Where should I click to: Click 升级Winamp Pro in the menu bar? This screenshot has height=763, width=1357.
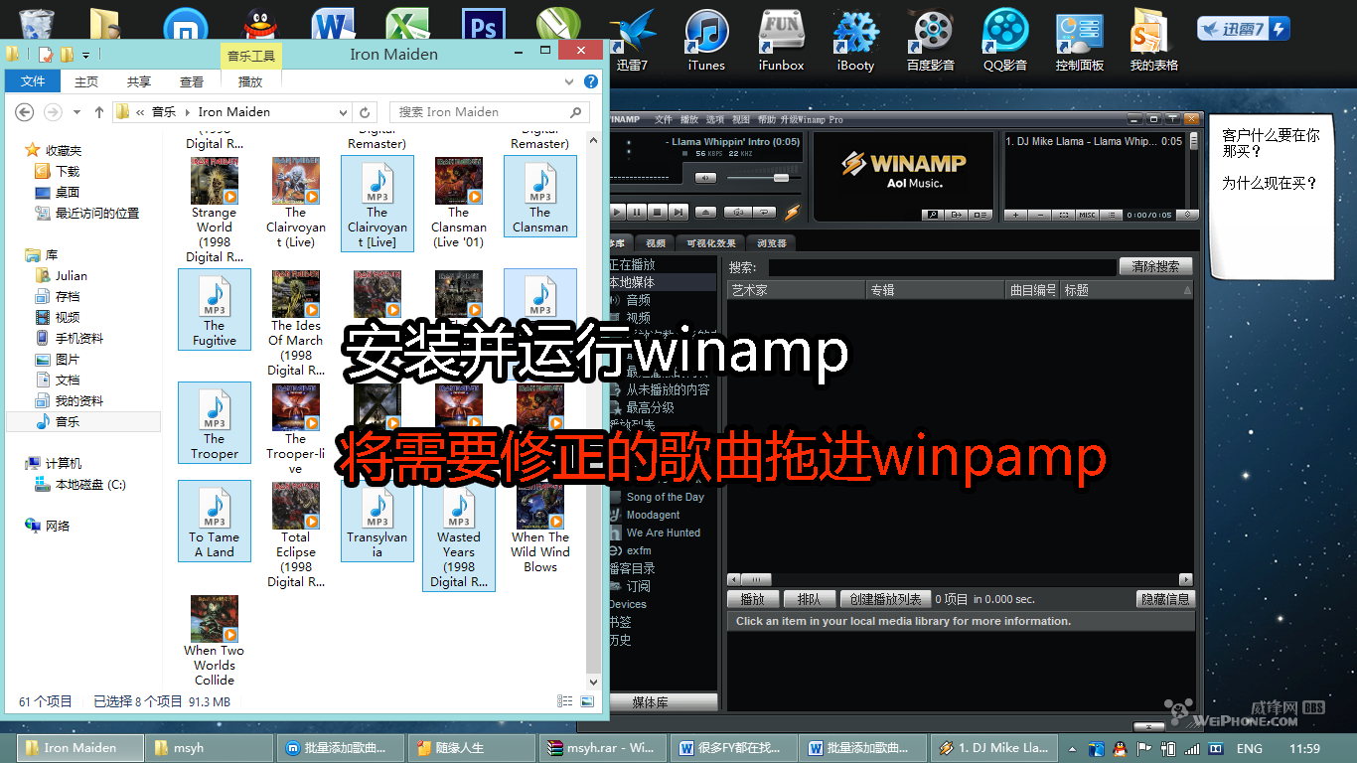click(813, 120)
